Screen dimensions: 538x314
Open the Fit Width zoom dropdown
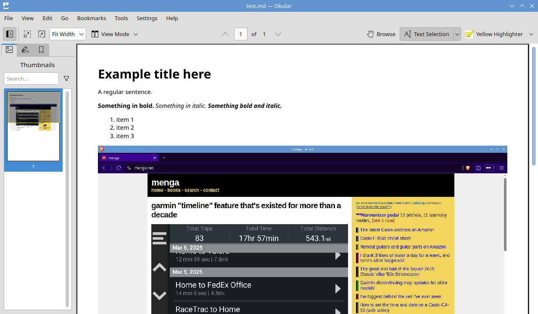coord(68,34)
